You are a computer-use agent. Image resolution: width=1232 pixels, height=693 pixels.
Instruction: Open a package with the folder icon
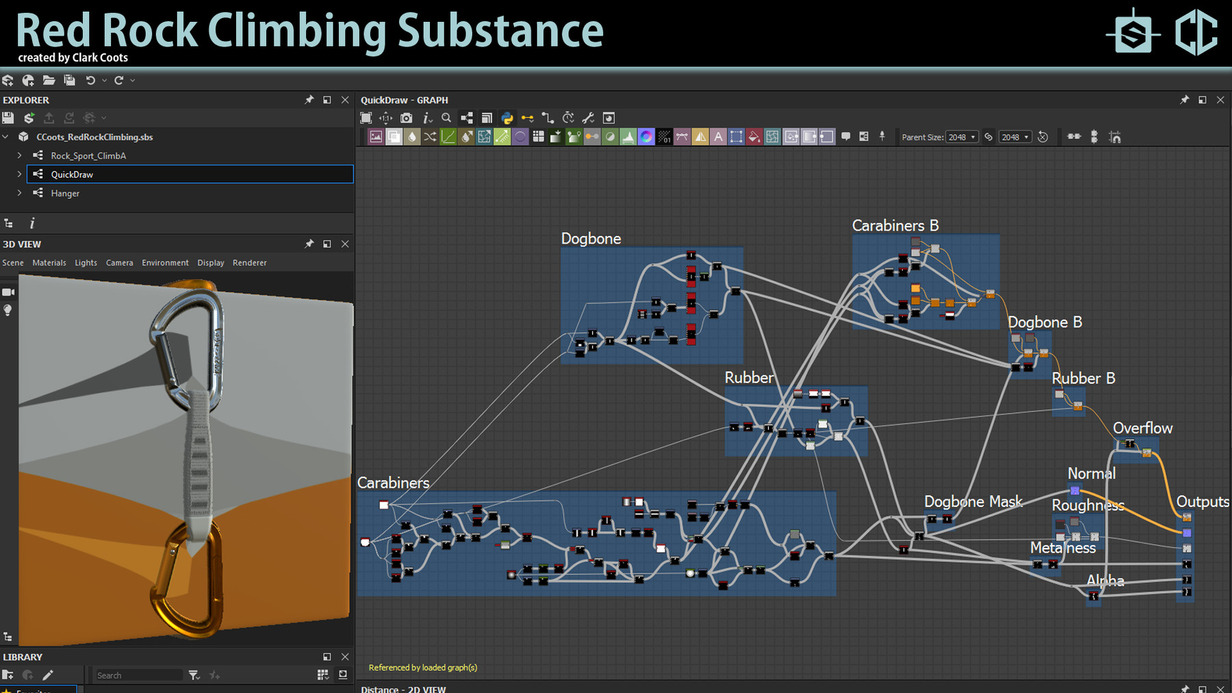(x=49, y=81)
